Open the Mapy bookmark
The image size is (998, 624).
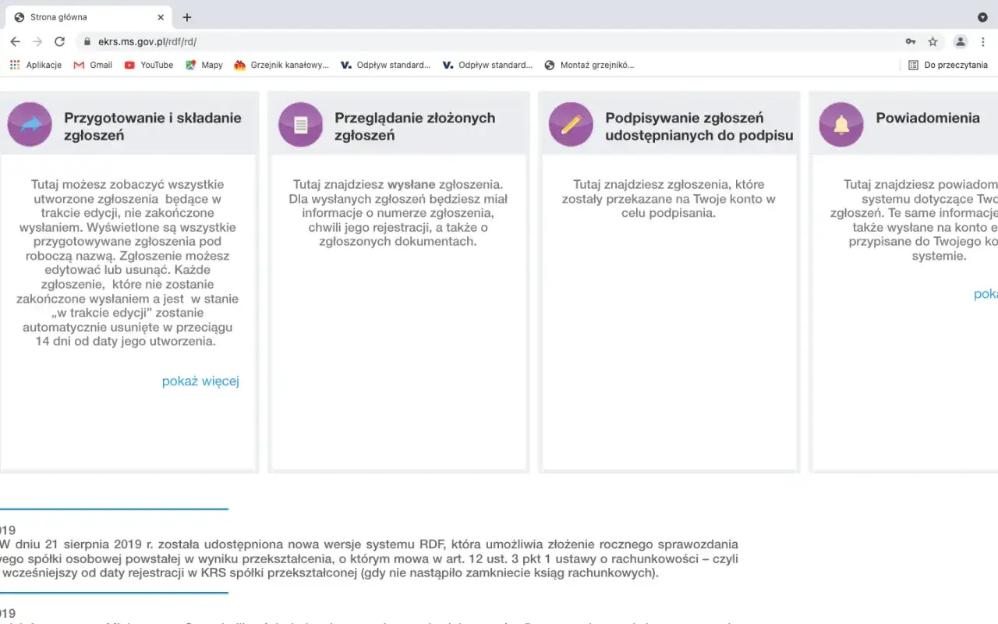pos(203,65)
